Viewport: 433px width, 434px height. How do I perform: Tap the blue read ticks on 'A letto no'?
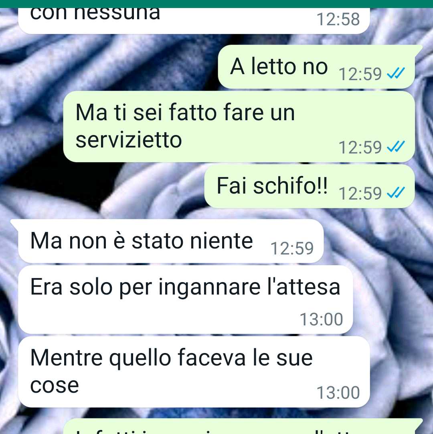pyautogui.click(x=396, y=73)
